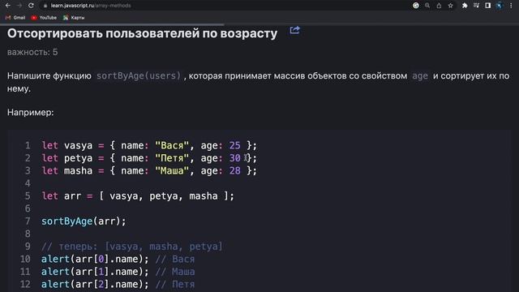Share this page from the address bar
The image size is (519, 292).
439,6
